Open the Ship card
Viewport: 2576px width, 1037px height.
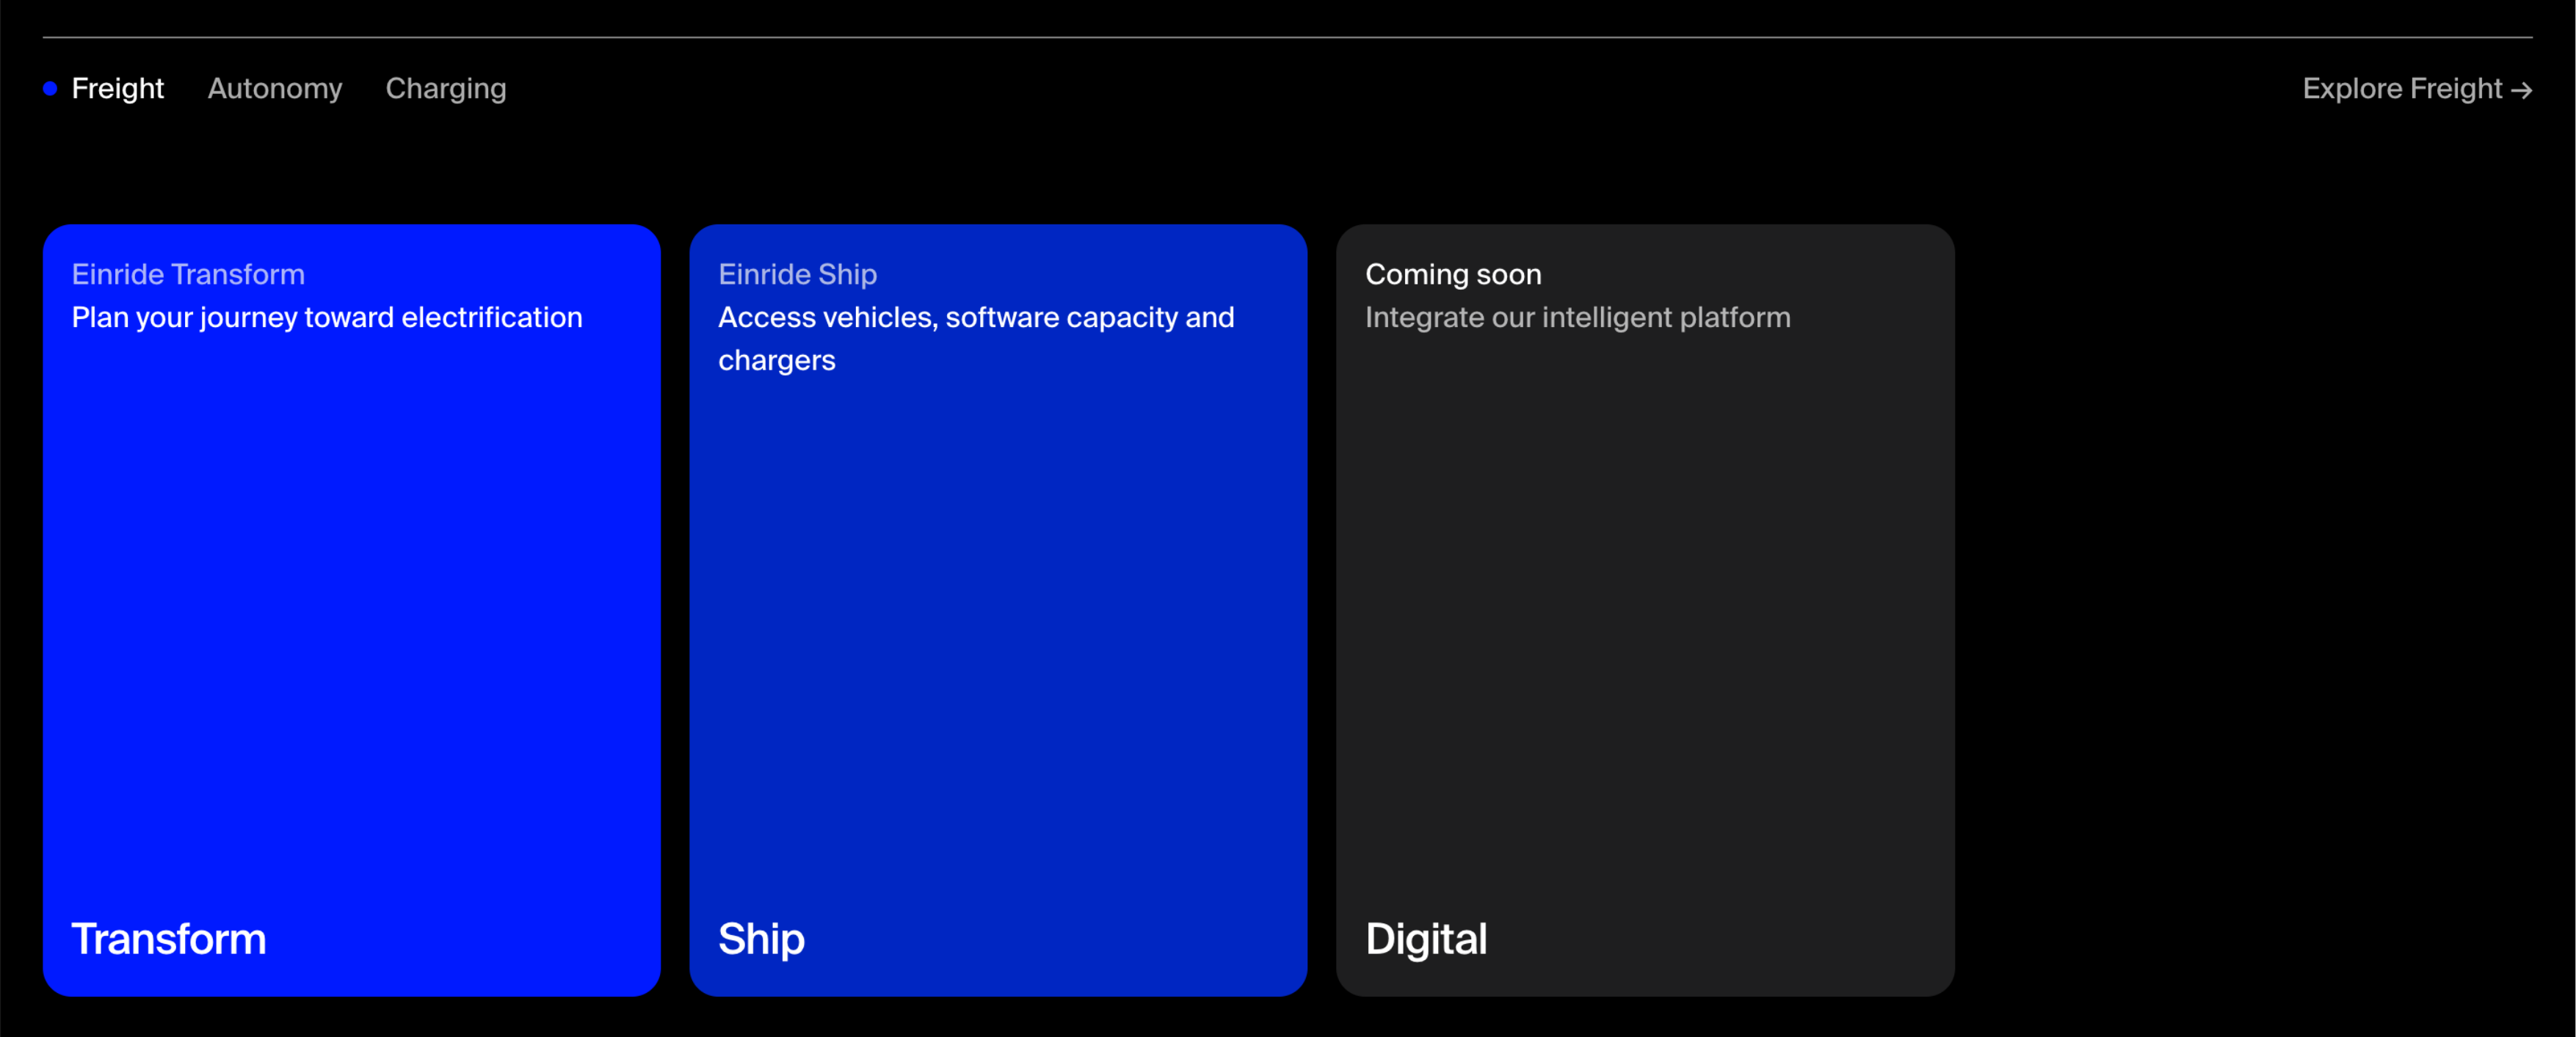pos(998,609)
